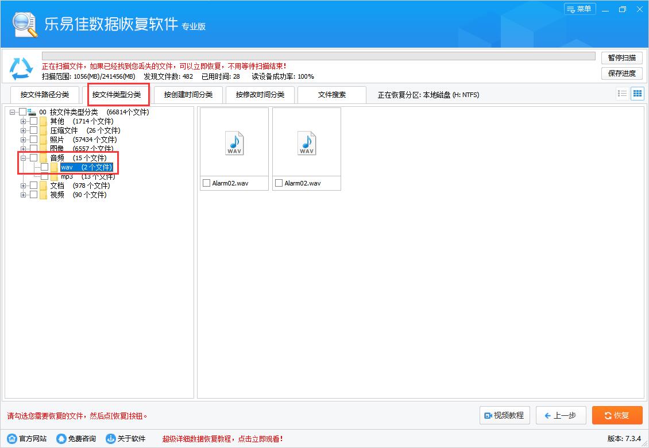Switch to list view mode
The image size is (649, 448).
click(622, 93)
